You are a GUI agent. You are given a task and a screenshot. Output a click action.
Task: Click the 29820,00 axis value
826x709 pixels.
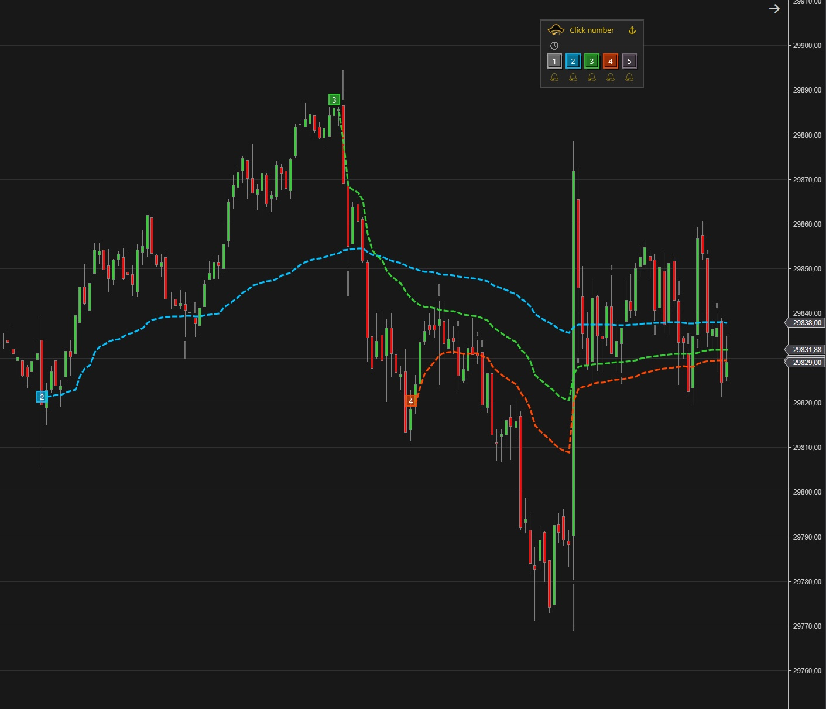(807, 403)
